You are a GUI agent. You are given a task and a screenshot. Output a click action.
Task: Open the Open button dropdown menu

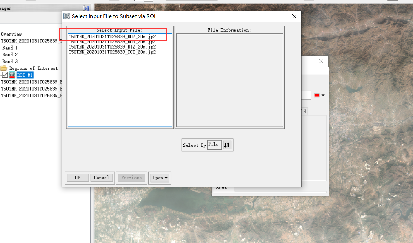[159, 177]
